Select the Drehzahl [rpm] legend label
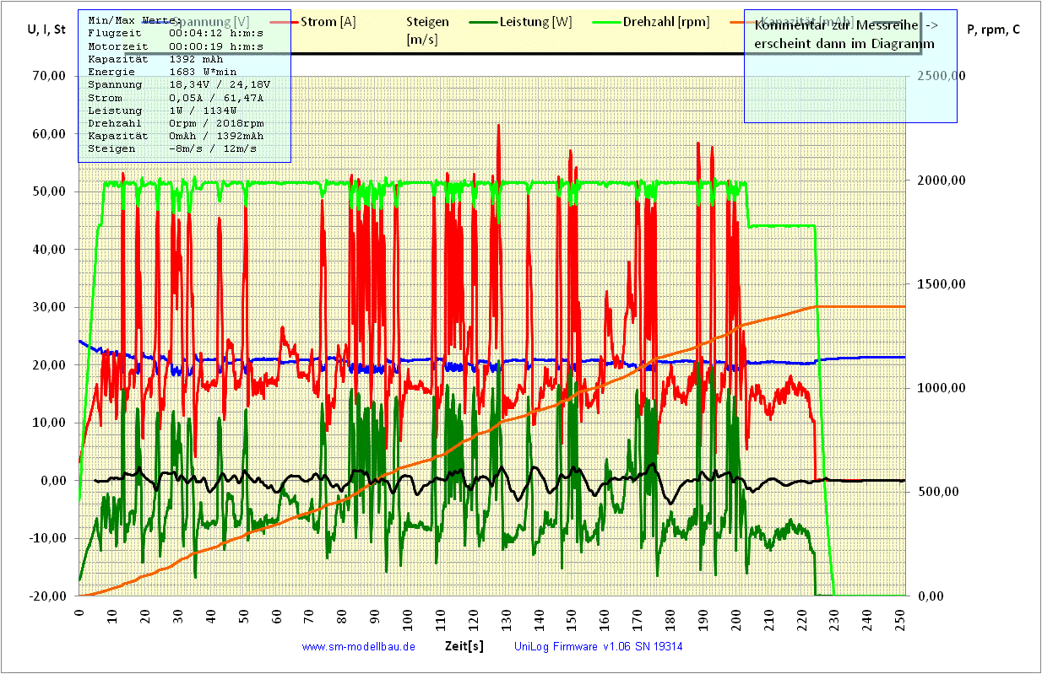 [666, 22]
